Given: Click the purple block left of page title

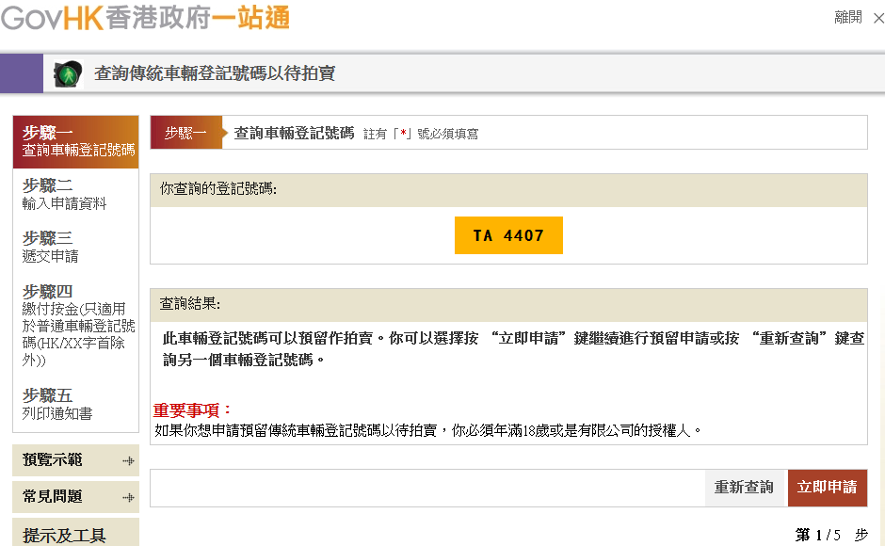Looking at the screenshot, I should click(22, 73).
